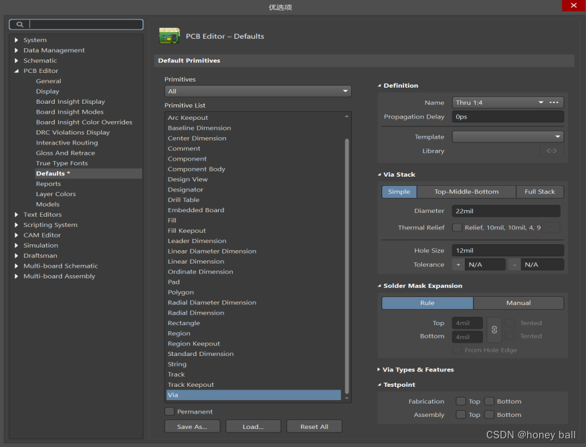The image size is (586, 447).
Task: Collapse the Definition section
Action: point(379,86)
